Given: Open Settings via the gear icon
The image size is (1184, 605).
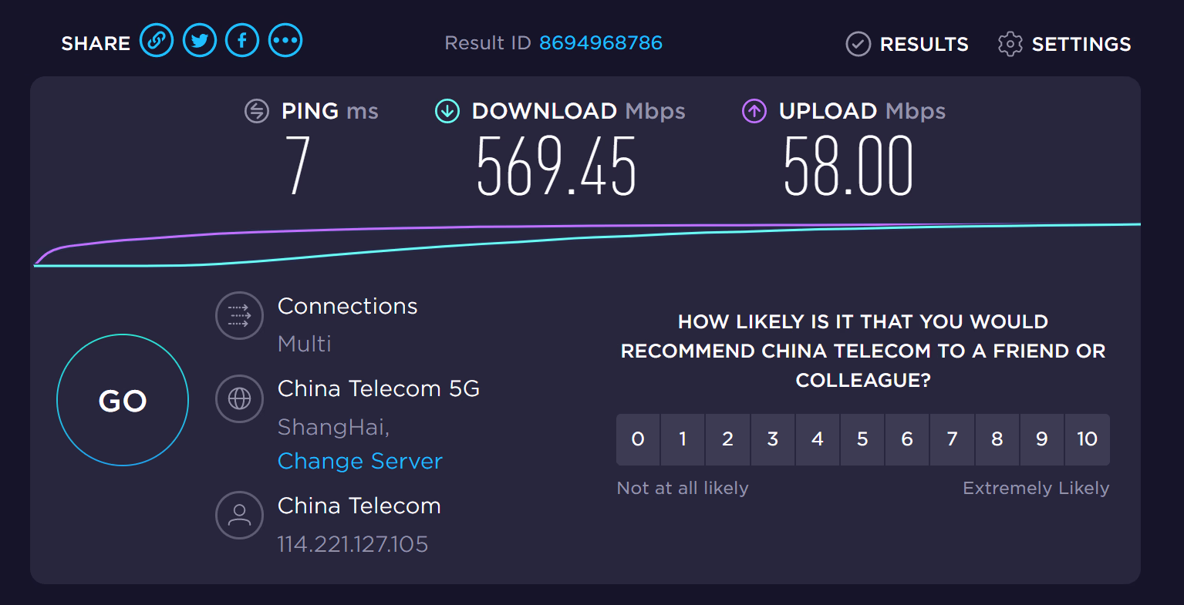Looking at the screenshot, I should 1010,44.
